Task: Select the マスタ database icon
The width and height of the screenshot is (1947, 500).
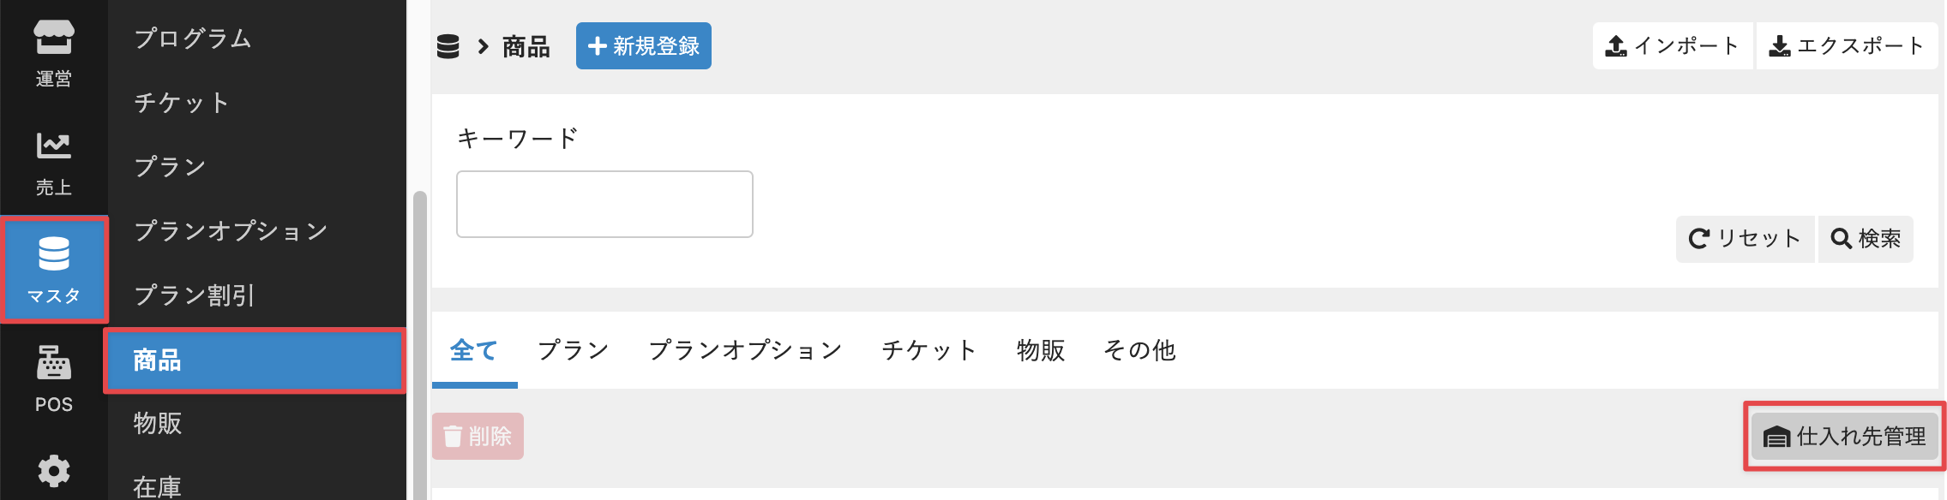Action: click(x=54, y=270)
